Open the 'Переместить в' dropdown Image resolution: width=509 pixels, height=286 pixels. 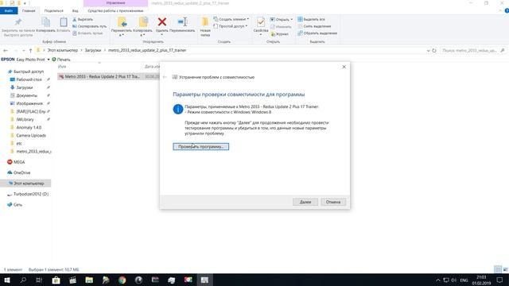pyautogui.click(x=122, y=35)
